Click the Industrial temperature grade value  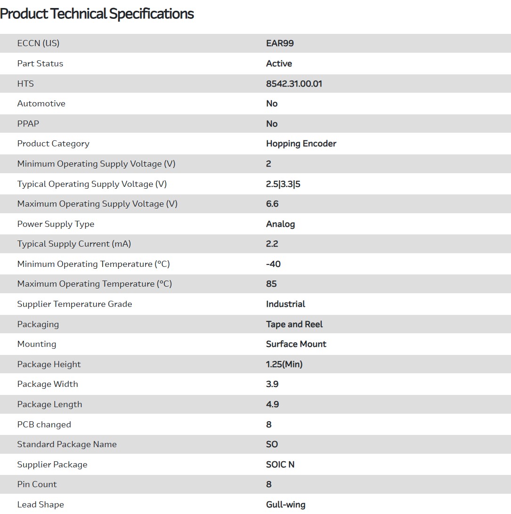[x=285, y=304]
